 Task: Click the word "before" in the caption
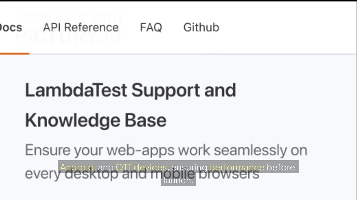pos(281,167)
